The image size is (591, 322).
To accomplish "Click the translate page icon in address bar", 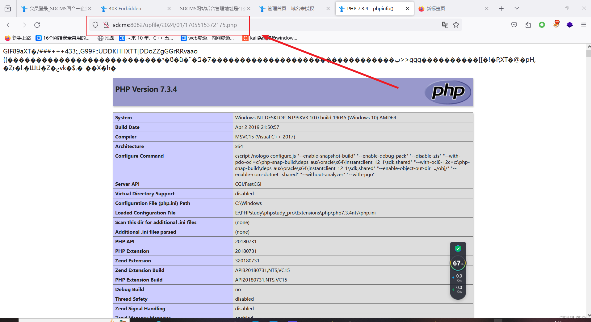I will (445, 25).
